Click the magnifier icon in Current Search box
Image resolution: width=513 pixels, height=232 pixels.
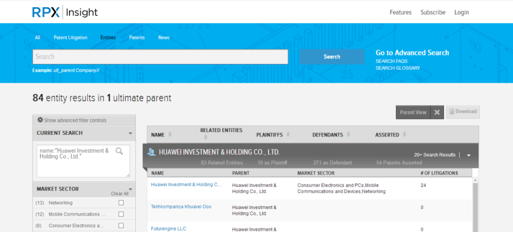click(x=119, y=151)
